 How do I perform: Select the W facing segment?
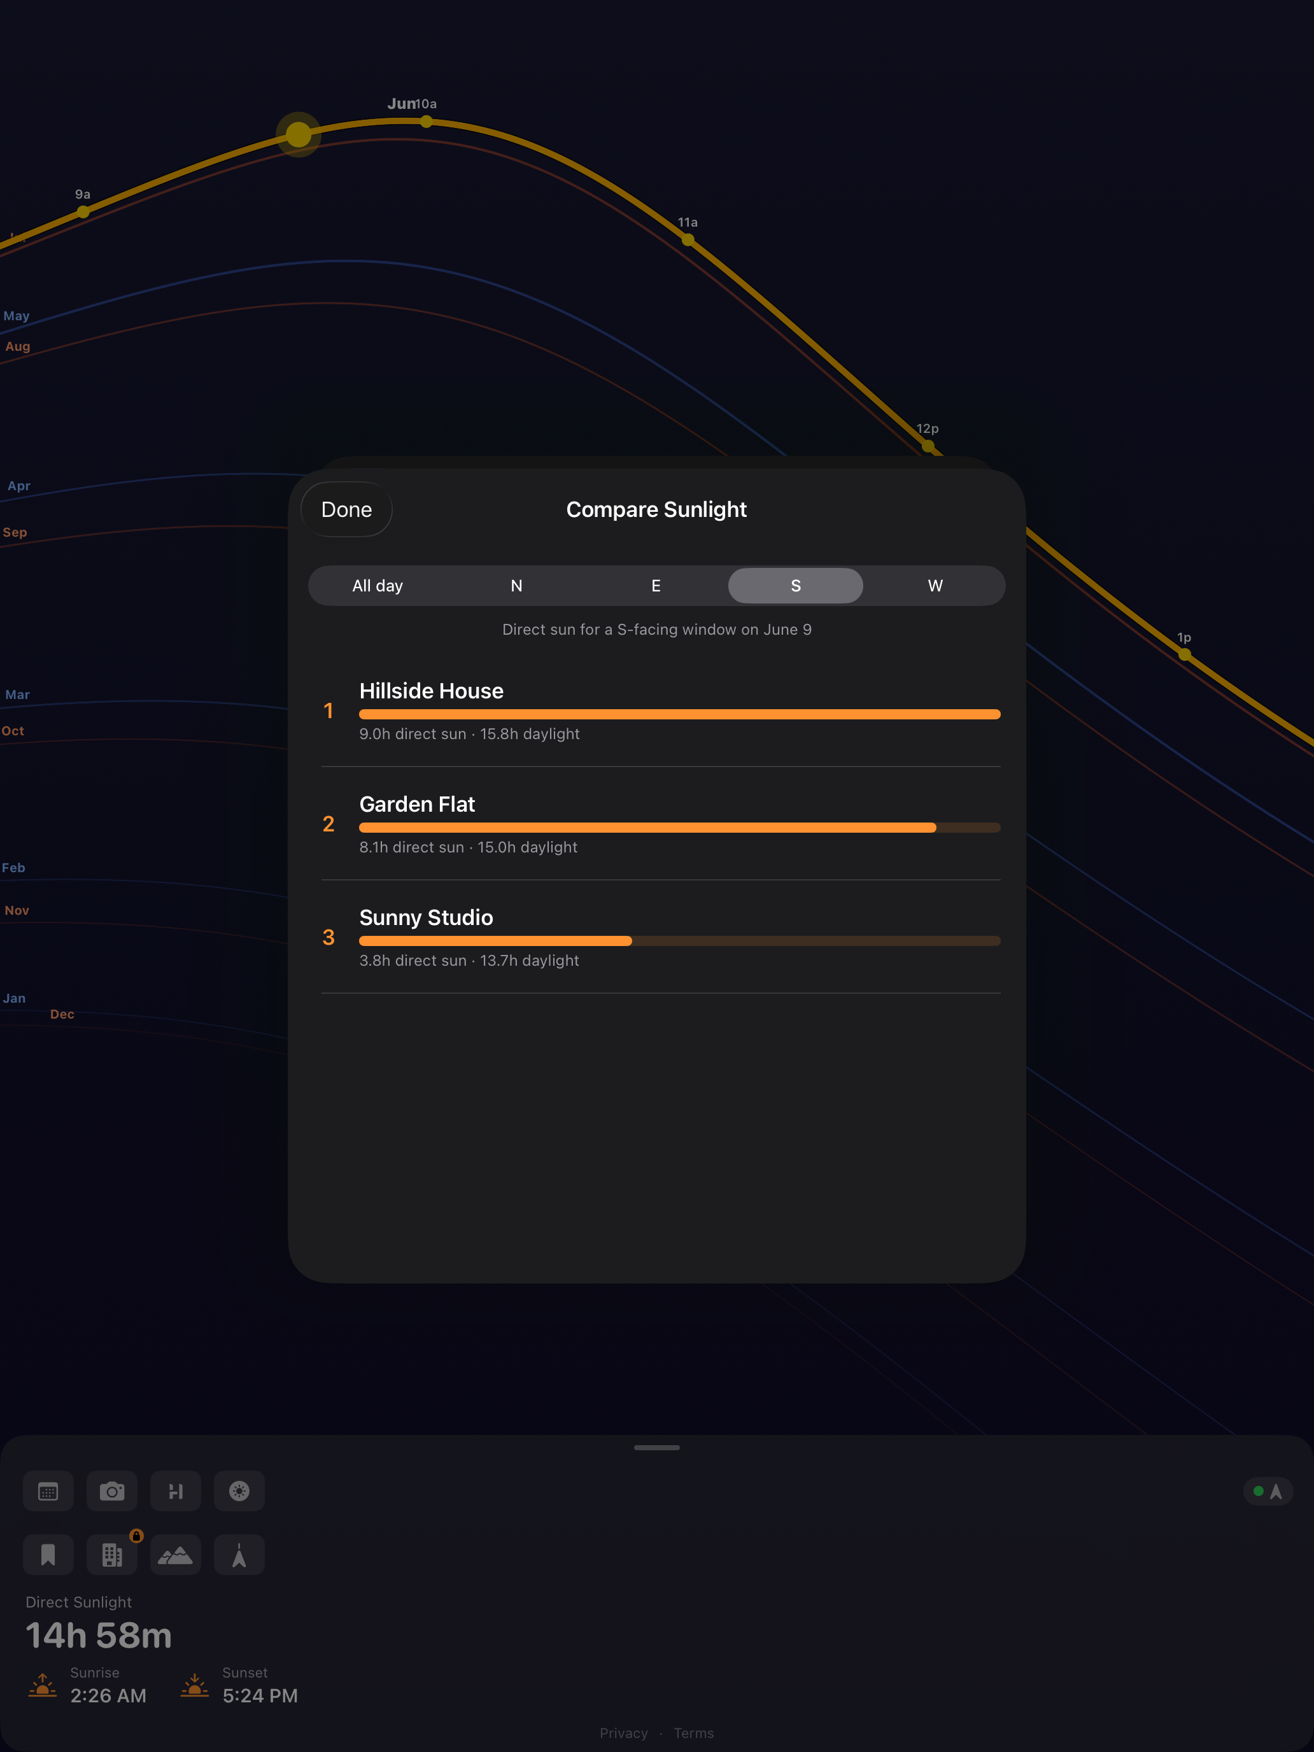pyautogui.click(x=935, y=585)
